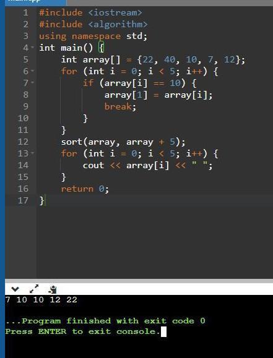The image size is (273, 358).
Task: Click line number 17 in the gutter
Action: 23,200
